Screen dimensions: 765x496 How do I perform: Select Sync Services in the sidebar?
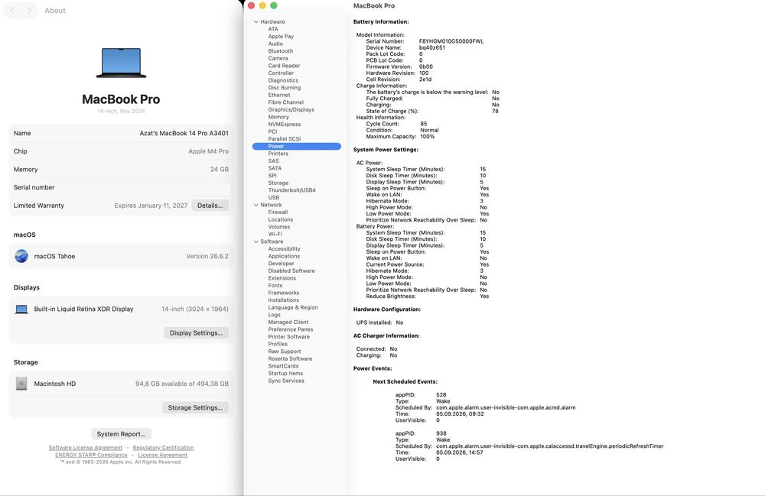coord(286,381)
